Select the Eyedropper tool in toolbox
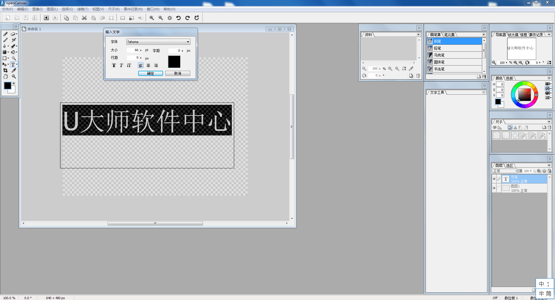555x300 pixels. 14,70
